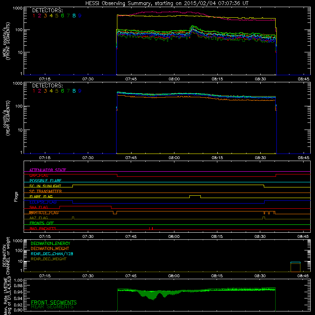Click the POSSIBLE_FLARE flag label

tap(45, 181)
